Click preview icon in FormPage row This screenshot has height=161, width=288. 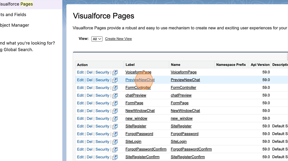point(115,103)
